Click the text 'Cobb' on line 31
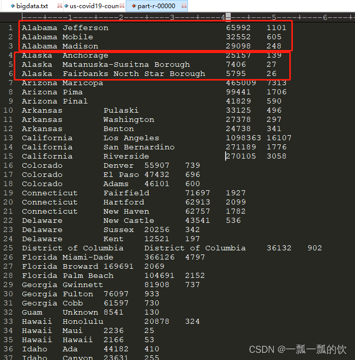Screen dimensions: 355x360 tap(73, 303)
